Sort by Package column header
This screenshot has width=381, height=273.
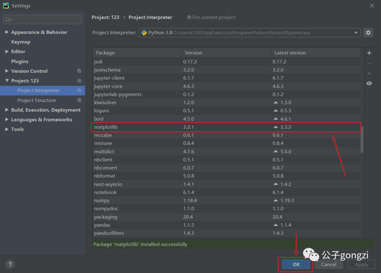click(137, 53)
